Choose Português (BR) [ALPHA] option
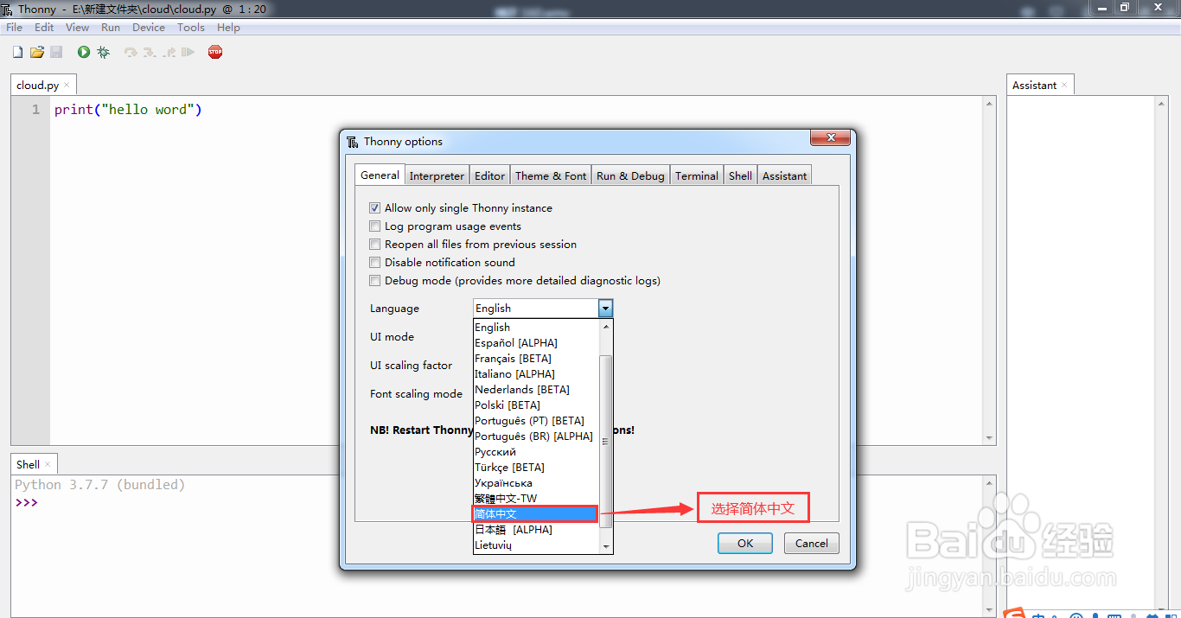 click(536, 436)
